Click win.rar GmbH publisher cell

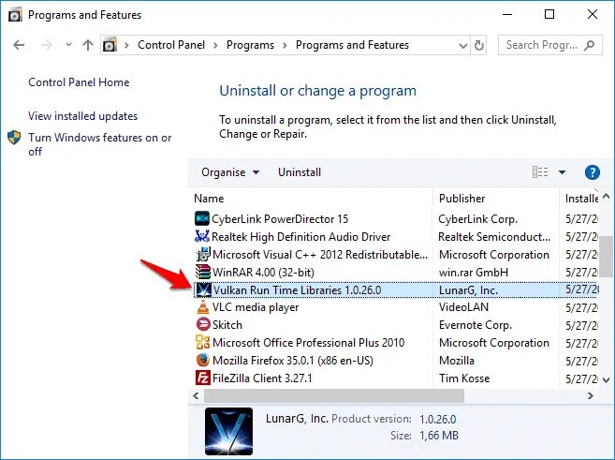point(474,272)
